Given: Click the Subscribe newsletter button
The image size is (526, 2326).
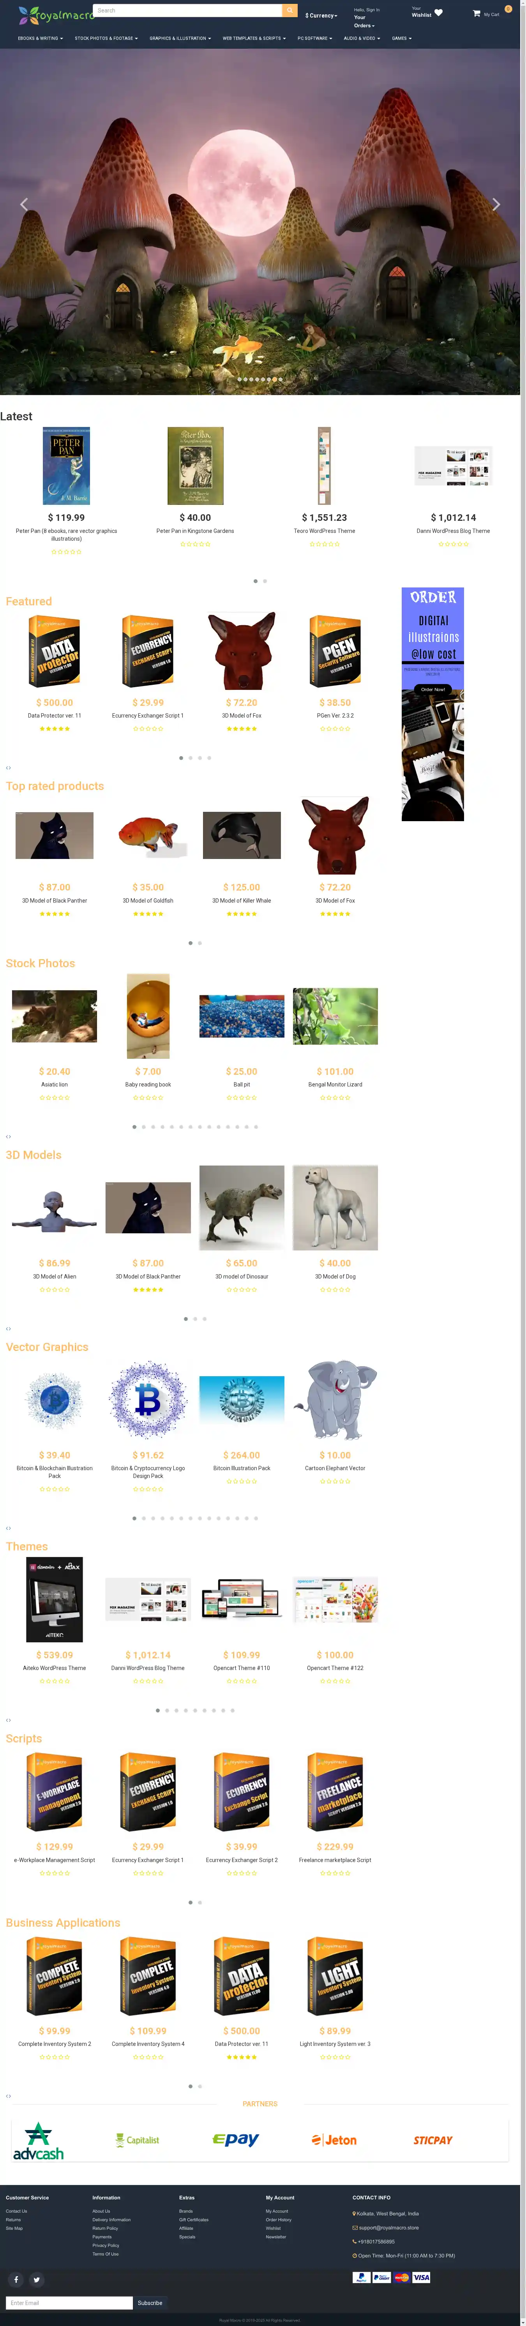Looking at the screenshot, I should [x=150, y=2303].
